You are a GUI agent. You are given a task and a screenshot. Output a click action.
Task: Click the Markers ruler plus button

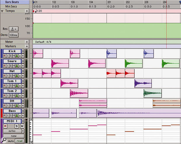pos(27,46)
